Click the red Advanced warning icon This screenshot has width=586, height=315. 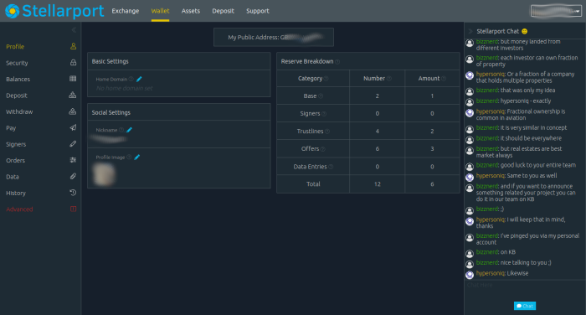[x=74, y=209]
